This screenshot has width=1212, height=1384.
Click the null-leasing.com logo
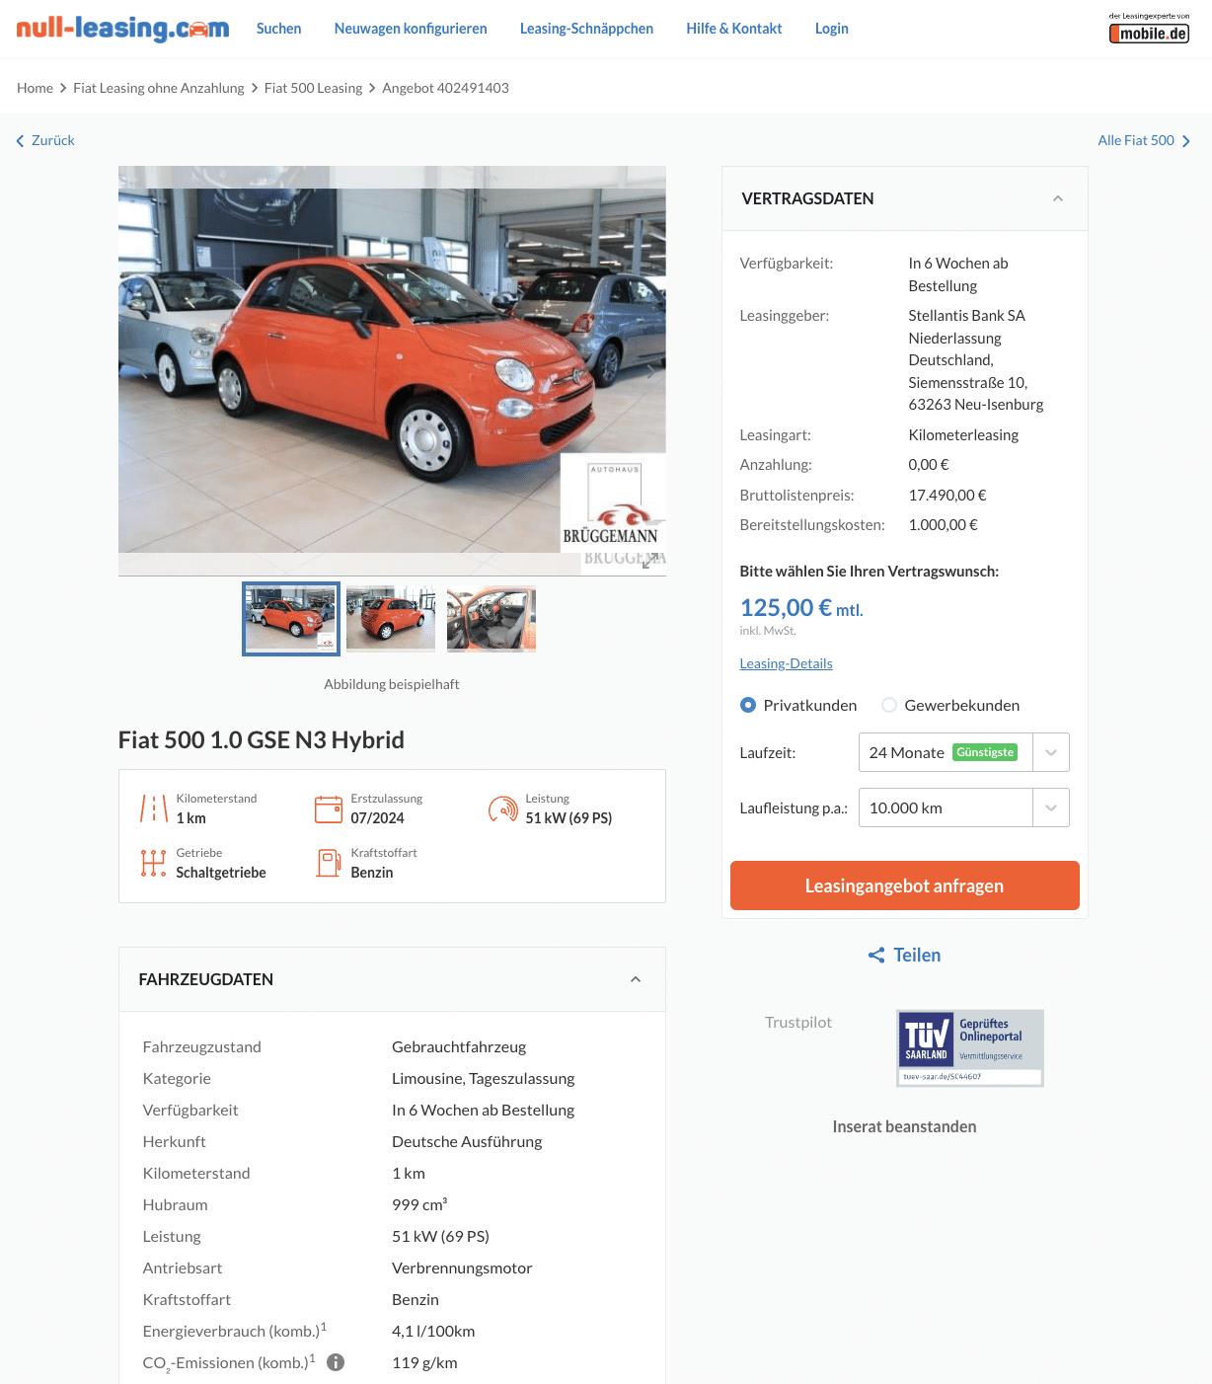[122, 28]
